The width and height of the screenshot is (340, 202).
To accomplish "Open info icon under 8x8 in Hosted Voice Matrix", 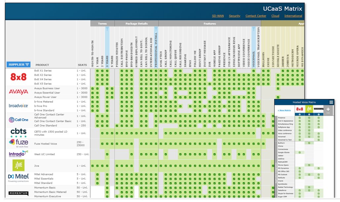I will (300, 114).
